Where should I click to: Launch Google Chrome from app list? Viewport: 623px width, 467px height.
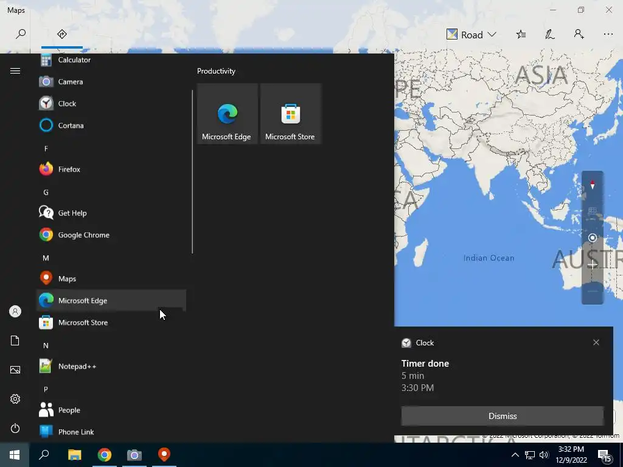tap(111, 235)
